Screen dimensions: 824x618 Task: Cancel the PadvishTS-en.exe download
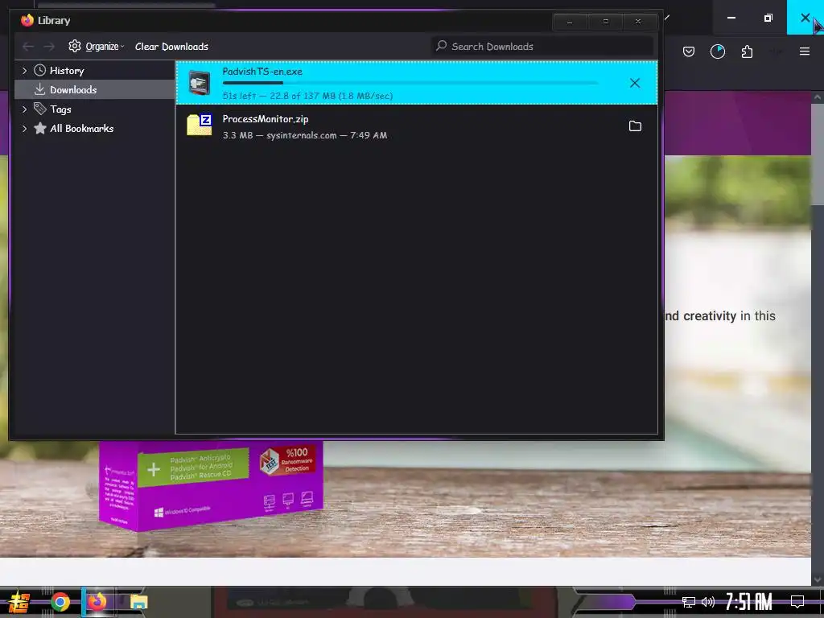click(x=635, y=83)
